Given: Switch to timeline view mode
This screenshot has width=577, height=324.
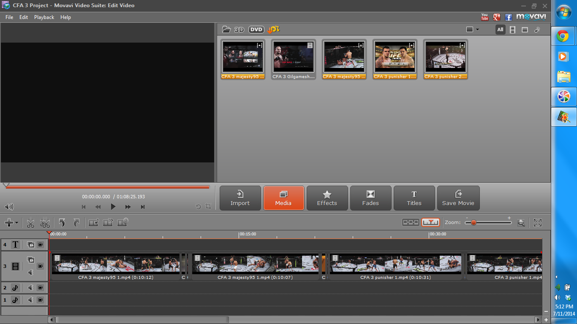Looking at the screenshot, I should (x=430, y=222).
